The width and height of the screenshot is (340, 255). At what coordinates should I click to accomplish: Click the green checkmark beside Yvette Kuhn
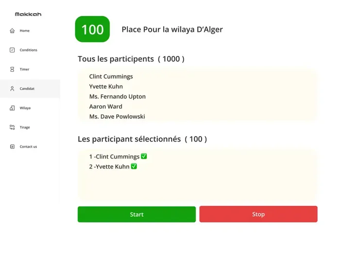[134, 166]
